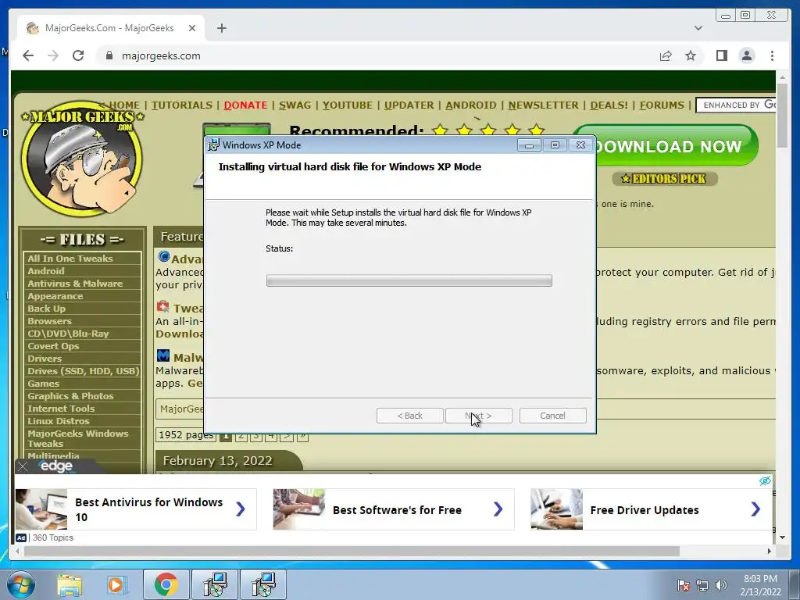
Task: Open the Games category
Action: pyautogui.click(x=44, y=383)
